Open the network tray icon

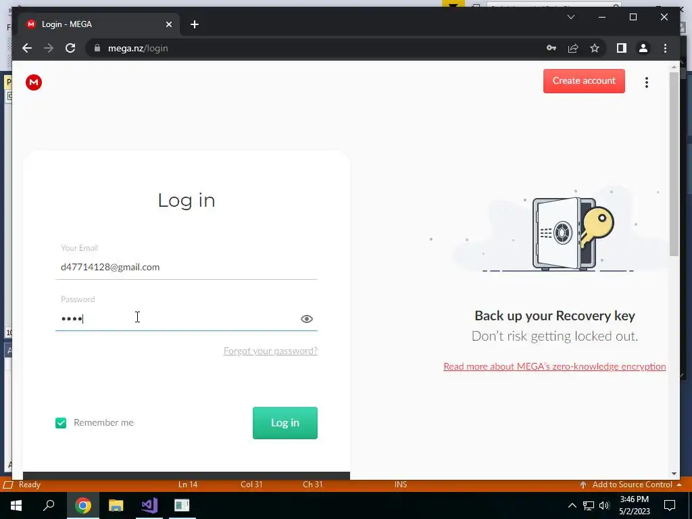click(x=589, y=505)
